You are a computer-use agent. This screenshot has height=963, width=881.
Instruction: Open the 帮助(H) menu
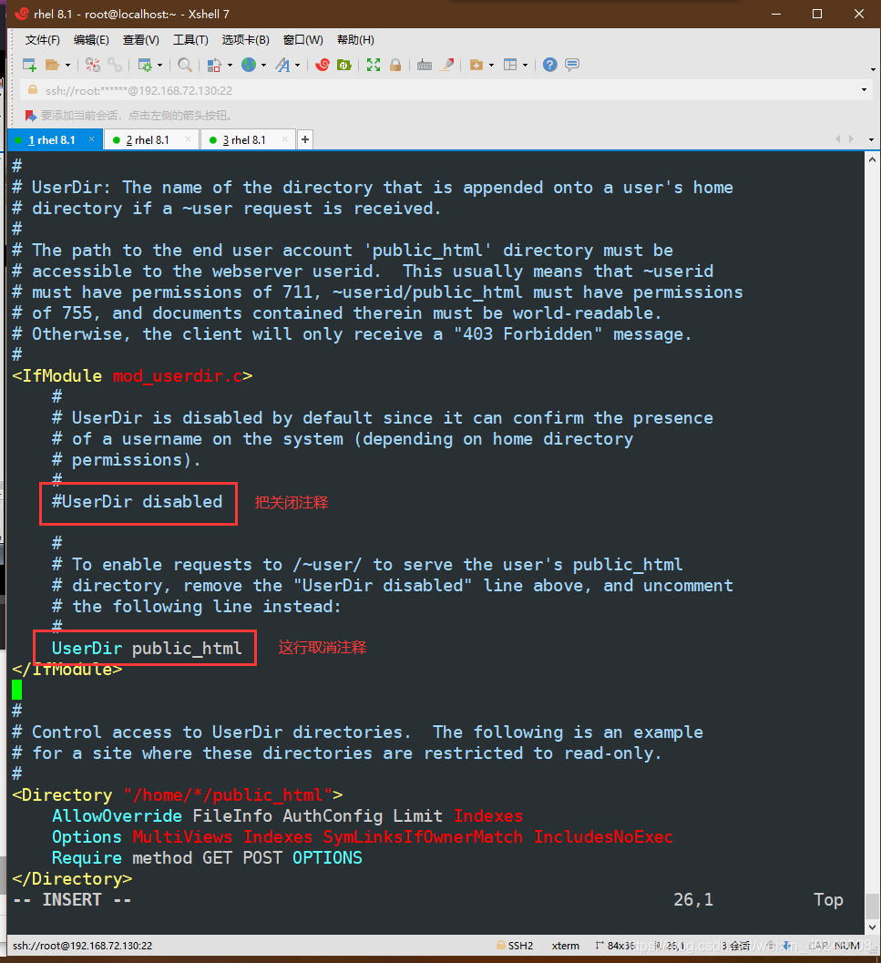coord(355,40)
